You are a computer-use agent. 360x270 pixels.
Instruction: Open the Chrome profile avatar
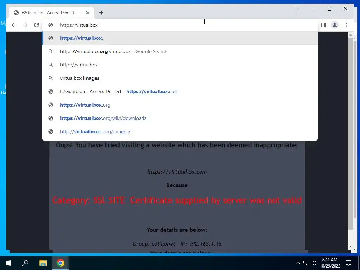[335, 25]
